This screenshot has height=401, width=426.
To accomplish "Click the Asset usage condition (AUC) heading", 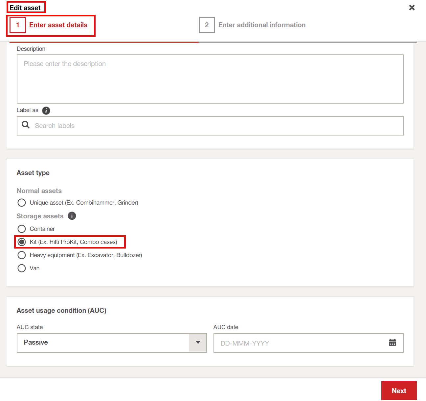I will (x=61, y=311).
